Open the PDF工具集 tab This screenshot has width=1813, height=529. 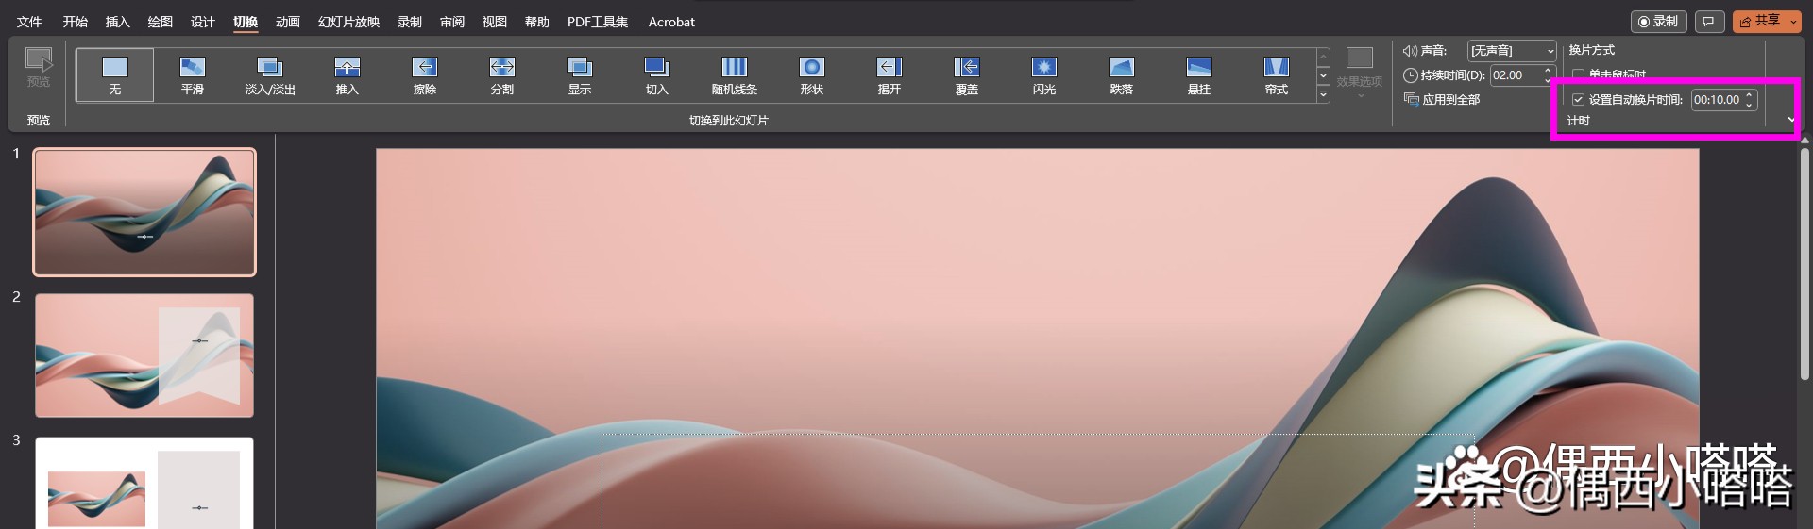click(598, 22)
